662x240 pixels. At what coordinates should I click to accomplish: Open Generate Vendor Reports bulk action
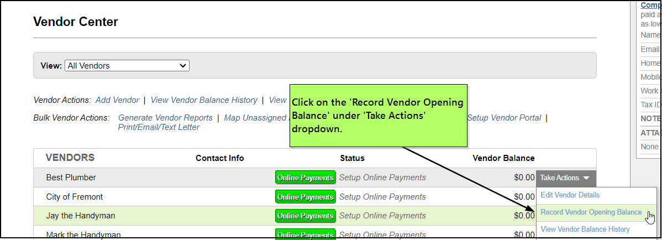tap(165, 118)
